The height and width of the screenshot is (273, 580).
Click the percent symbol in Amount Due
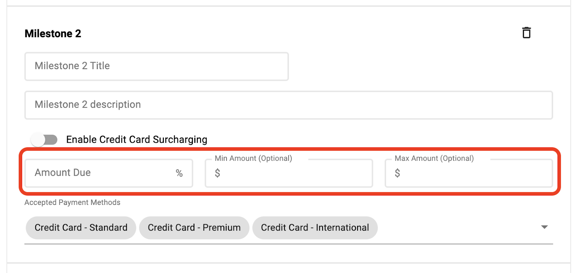coord(179,173)
